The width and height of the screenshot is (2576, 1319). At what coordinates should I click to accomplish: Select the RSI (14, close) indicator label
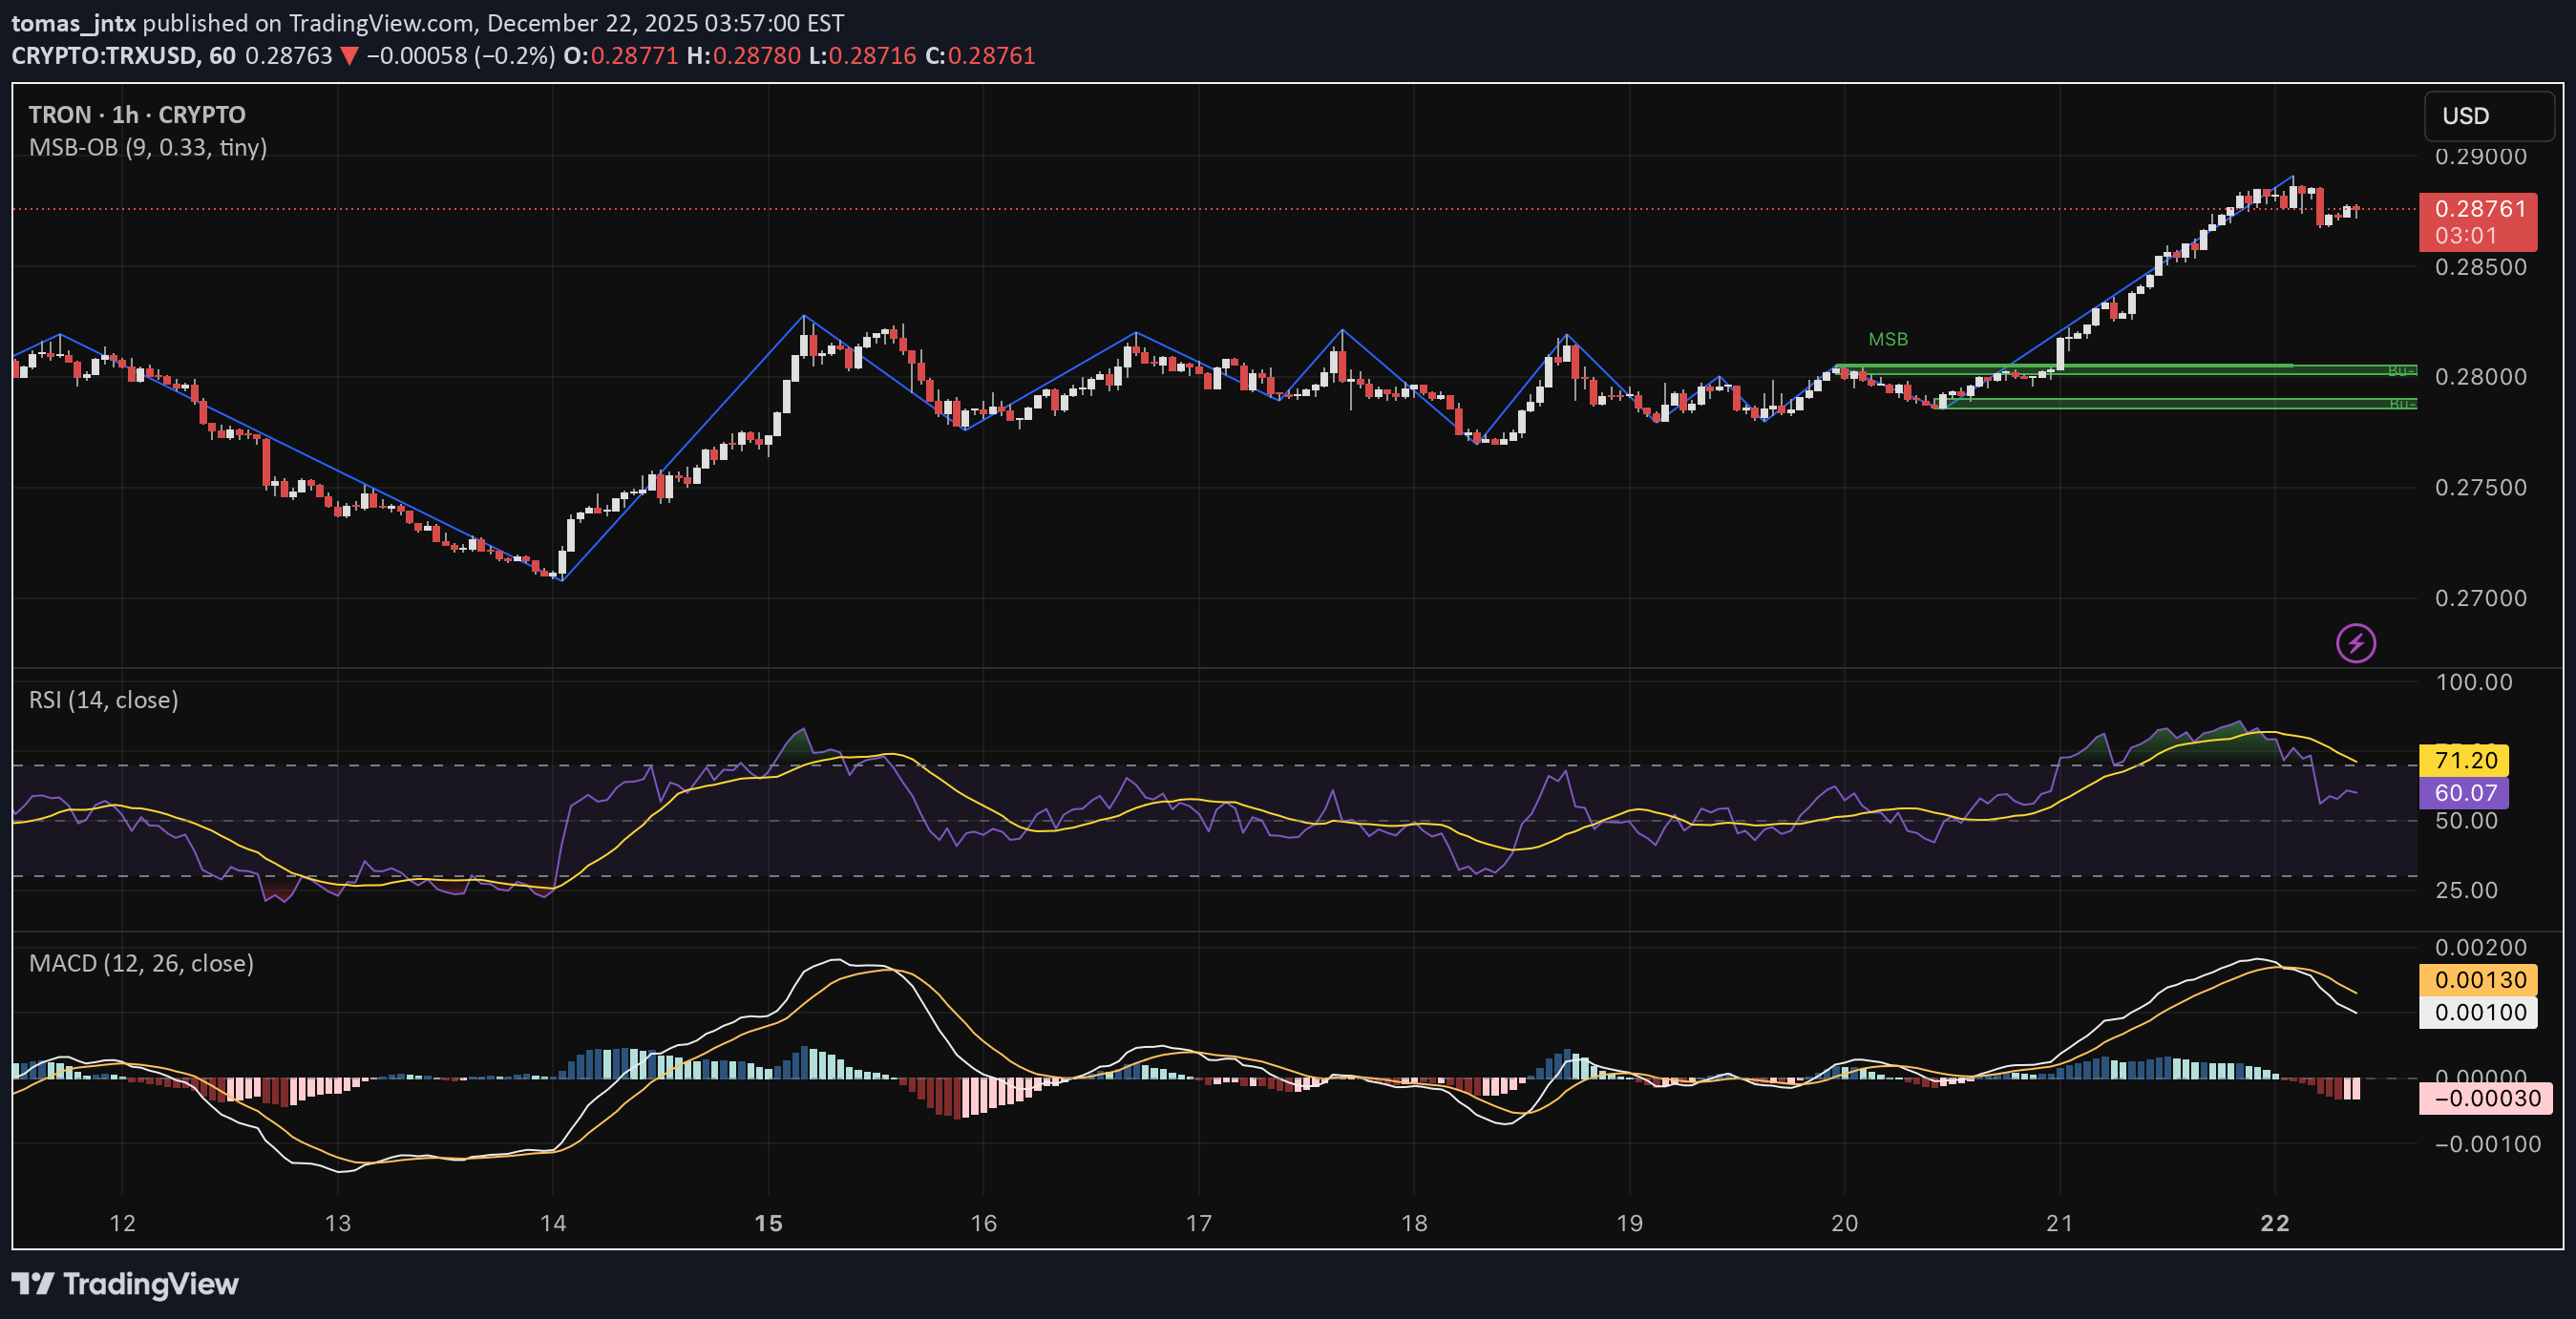click(103, 700)
